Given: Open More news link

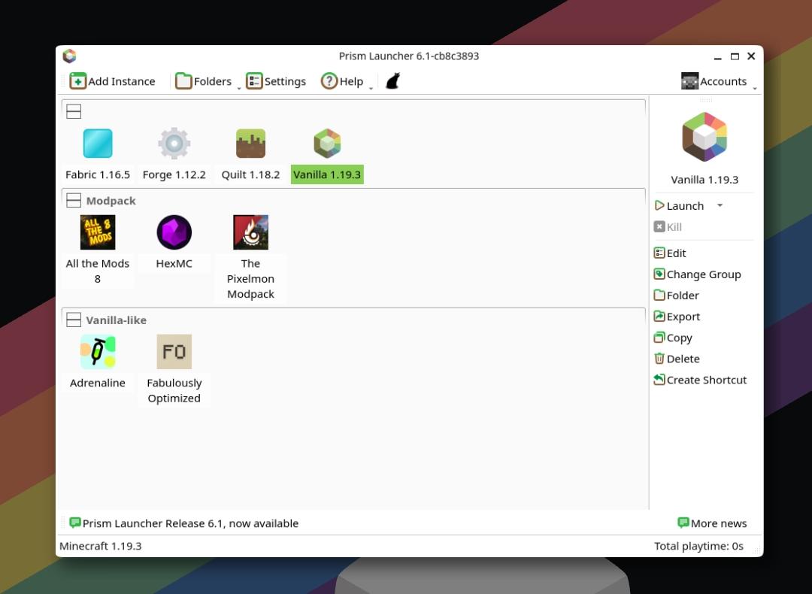Looking at the screenshot, I should [x=712, y=523].
